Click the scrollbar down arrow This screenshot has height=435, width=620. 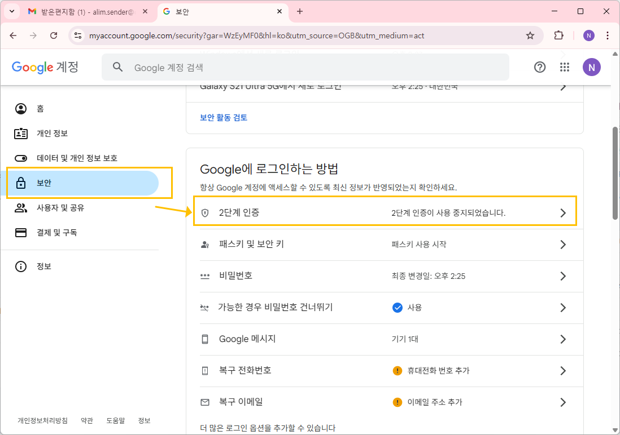pyautogui.click(x=615, y=430)
